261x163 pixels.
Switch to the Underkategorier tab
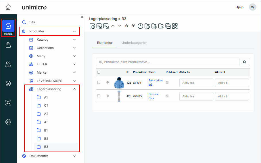click(134, 43)
